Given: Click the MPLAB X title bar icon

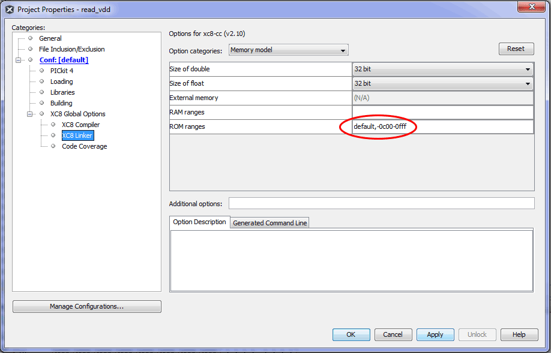Looking at the screenshot, I should tap(10, 10).
